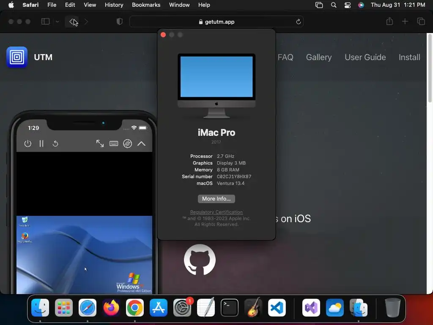The image size is (433, 325).
Task: Show the tab overview
Action: click(x=421, y=21)
